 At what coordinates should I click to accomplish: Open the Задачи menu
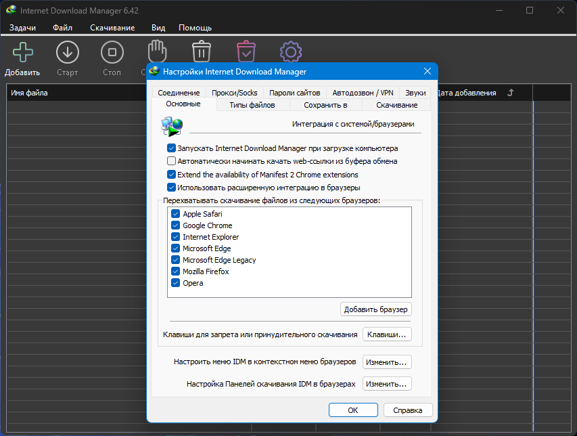click(22, 28)
